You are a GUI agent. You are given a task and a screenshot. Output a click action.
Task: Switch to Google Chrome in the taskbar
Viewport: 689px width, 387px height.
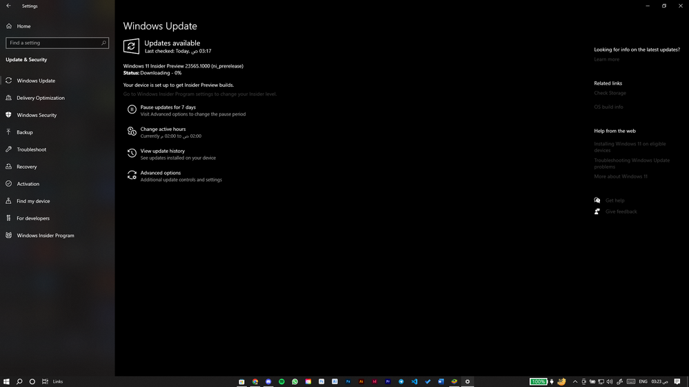(255, 381)
